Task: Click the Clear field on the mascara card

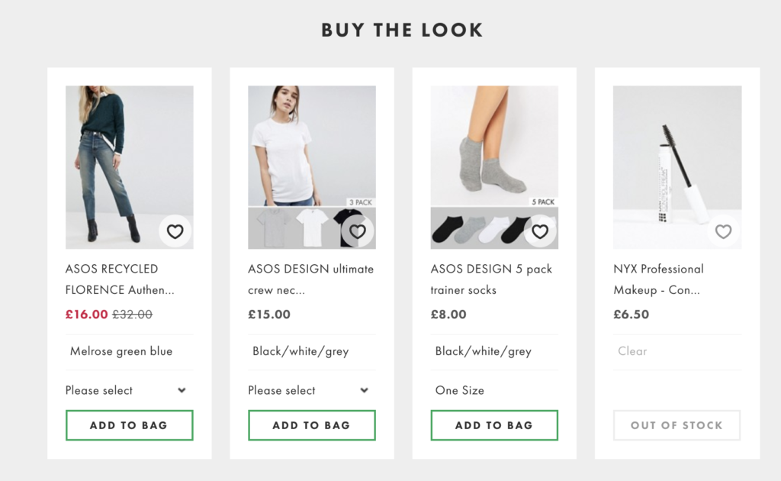Action: (632, 351)
